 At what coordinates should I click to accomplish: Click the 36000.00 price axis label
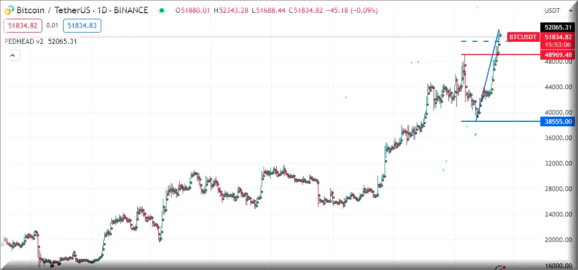pyautogui.click(x=558, y=138)
